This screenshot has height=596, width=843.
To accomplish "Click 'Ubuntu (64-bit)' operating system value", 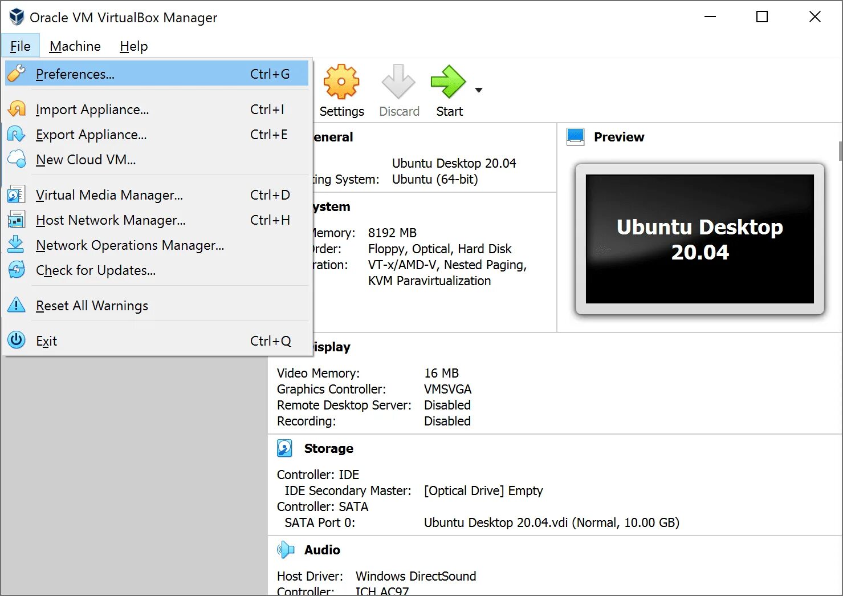I will [x=435, y=179].
